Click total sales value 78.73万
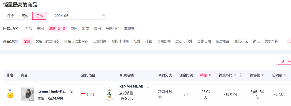The image size is (291, 106). pyautogui.click(x=279, y=94)
